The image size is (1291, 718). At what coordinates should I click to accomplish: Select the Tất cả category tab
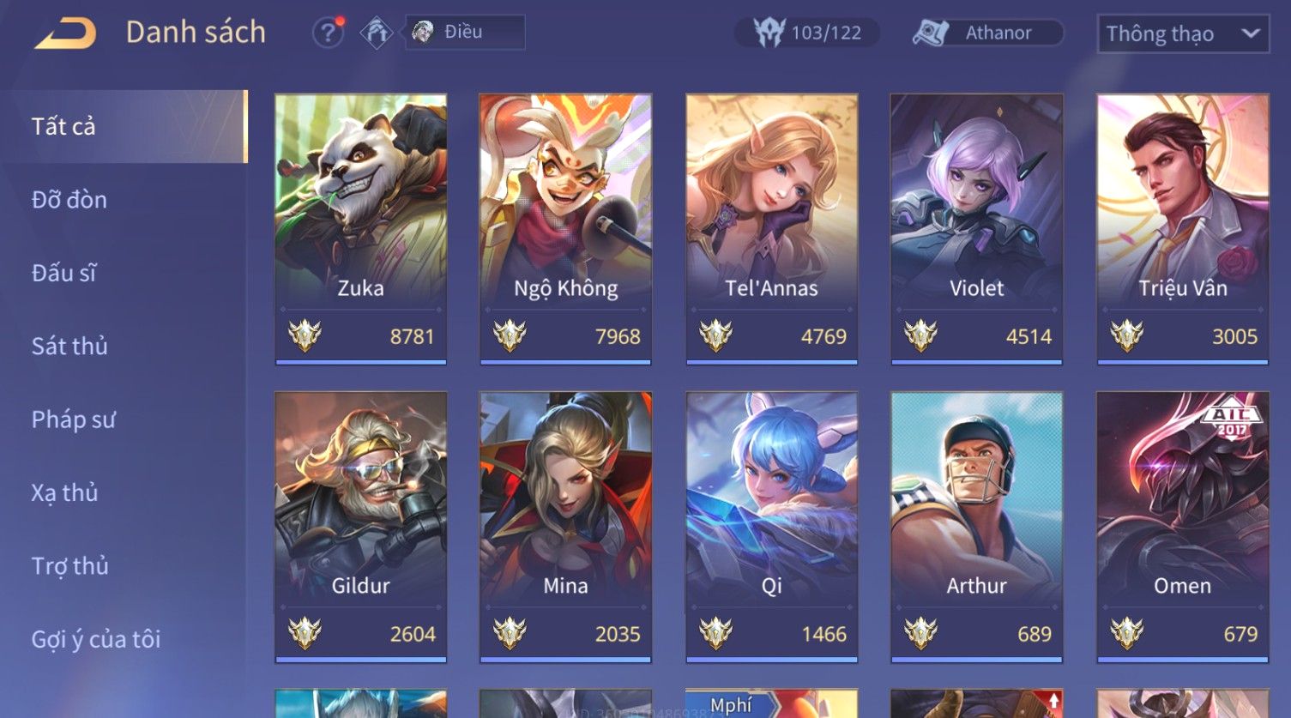click(x=124, y=126)
